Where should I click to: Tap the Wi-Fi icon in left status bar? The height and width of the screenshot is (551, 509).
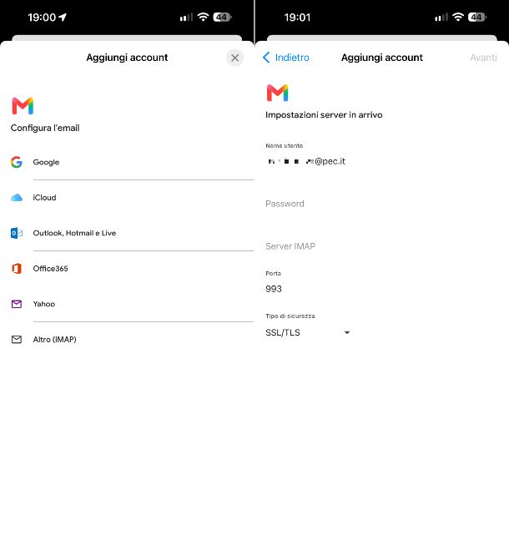point(203,17)
